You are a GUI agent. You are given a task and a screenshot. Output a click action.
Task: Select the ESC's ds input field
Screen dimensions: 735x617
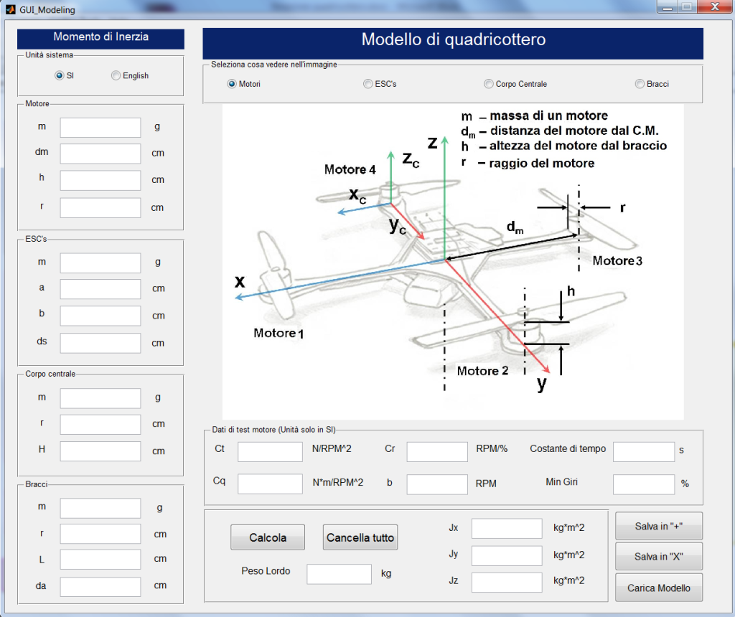click(x=100, y=343)
